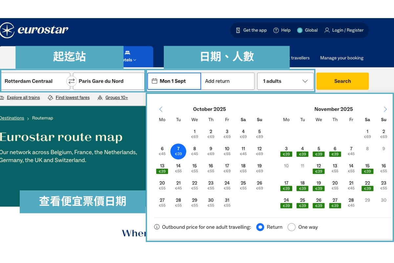Screen dimensions: 394x263
Task: Select 28 November priced €45
Action: 351,203
